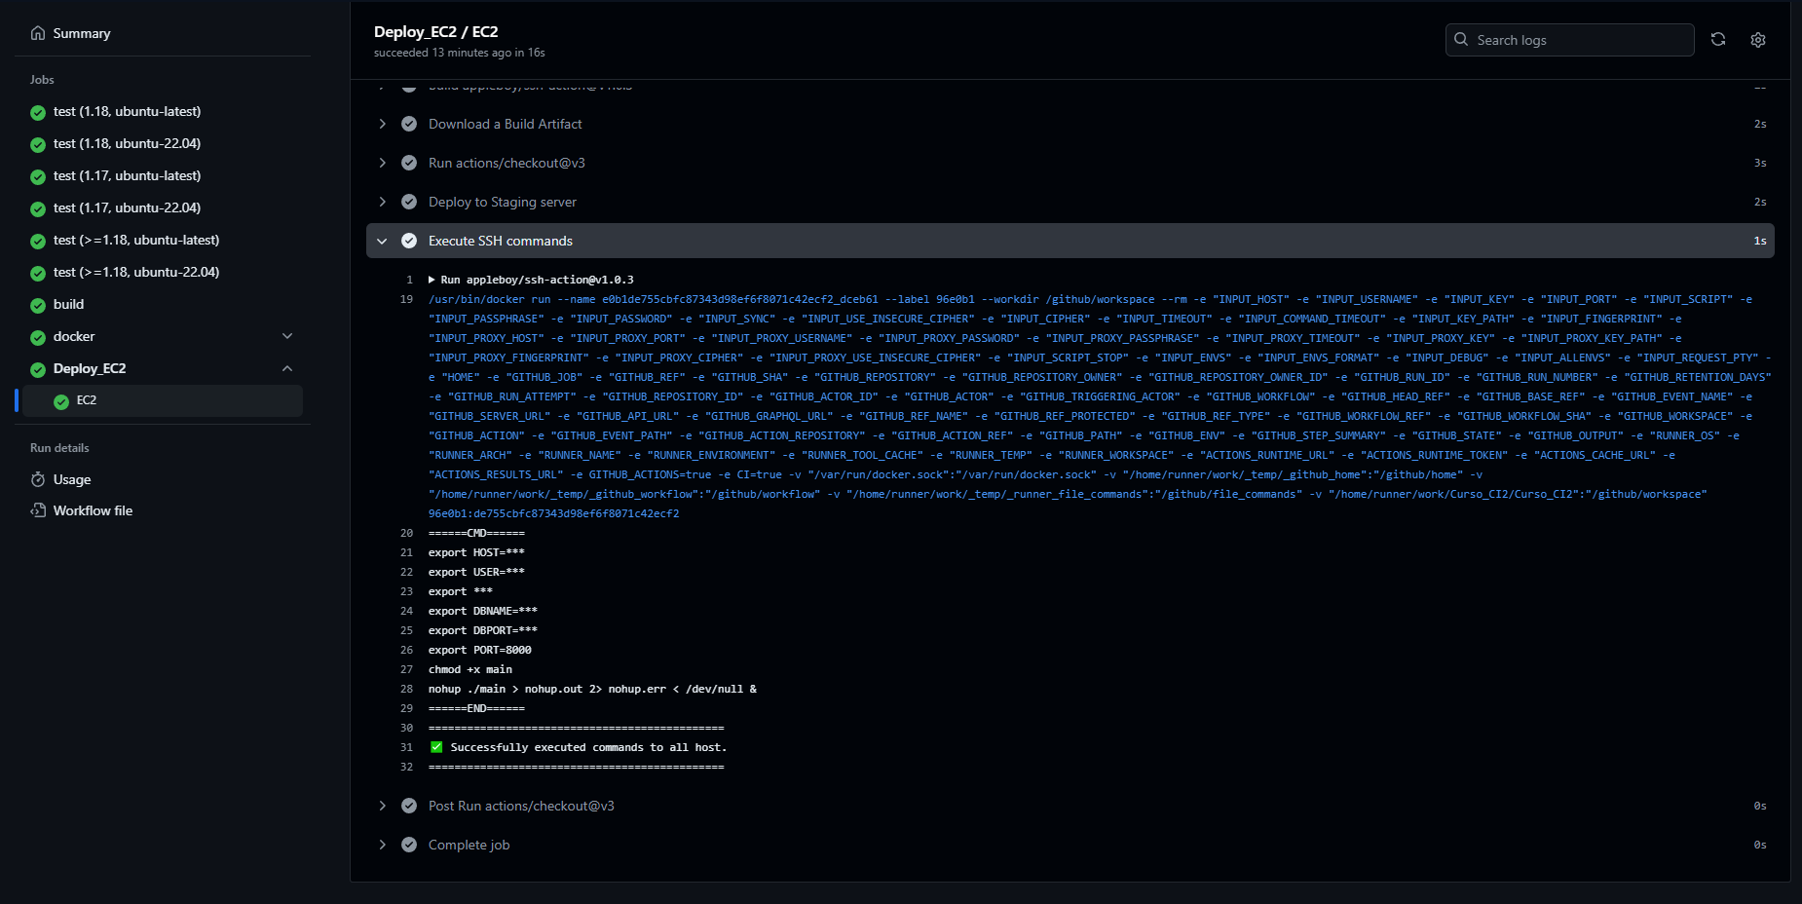The image size is (1802, 904).
Task: Expand the Complete job step
Action: (1070, 845)
